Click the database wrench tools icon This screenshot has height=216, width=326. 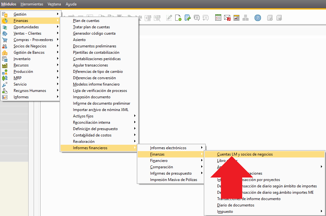pyautogui.click(x=187, y=18)
